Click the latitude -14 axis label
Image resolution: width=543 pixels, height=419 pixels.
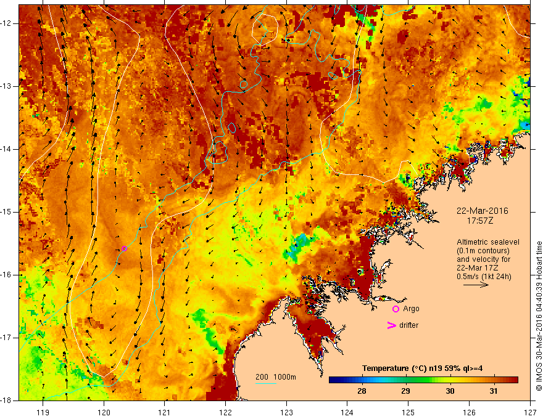point(7,149)
